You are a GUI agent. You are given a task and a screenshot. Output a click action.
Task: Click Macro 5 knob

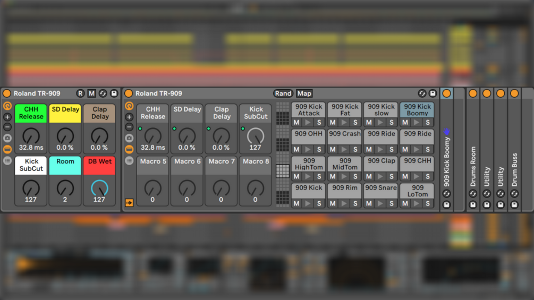point(152,188)
